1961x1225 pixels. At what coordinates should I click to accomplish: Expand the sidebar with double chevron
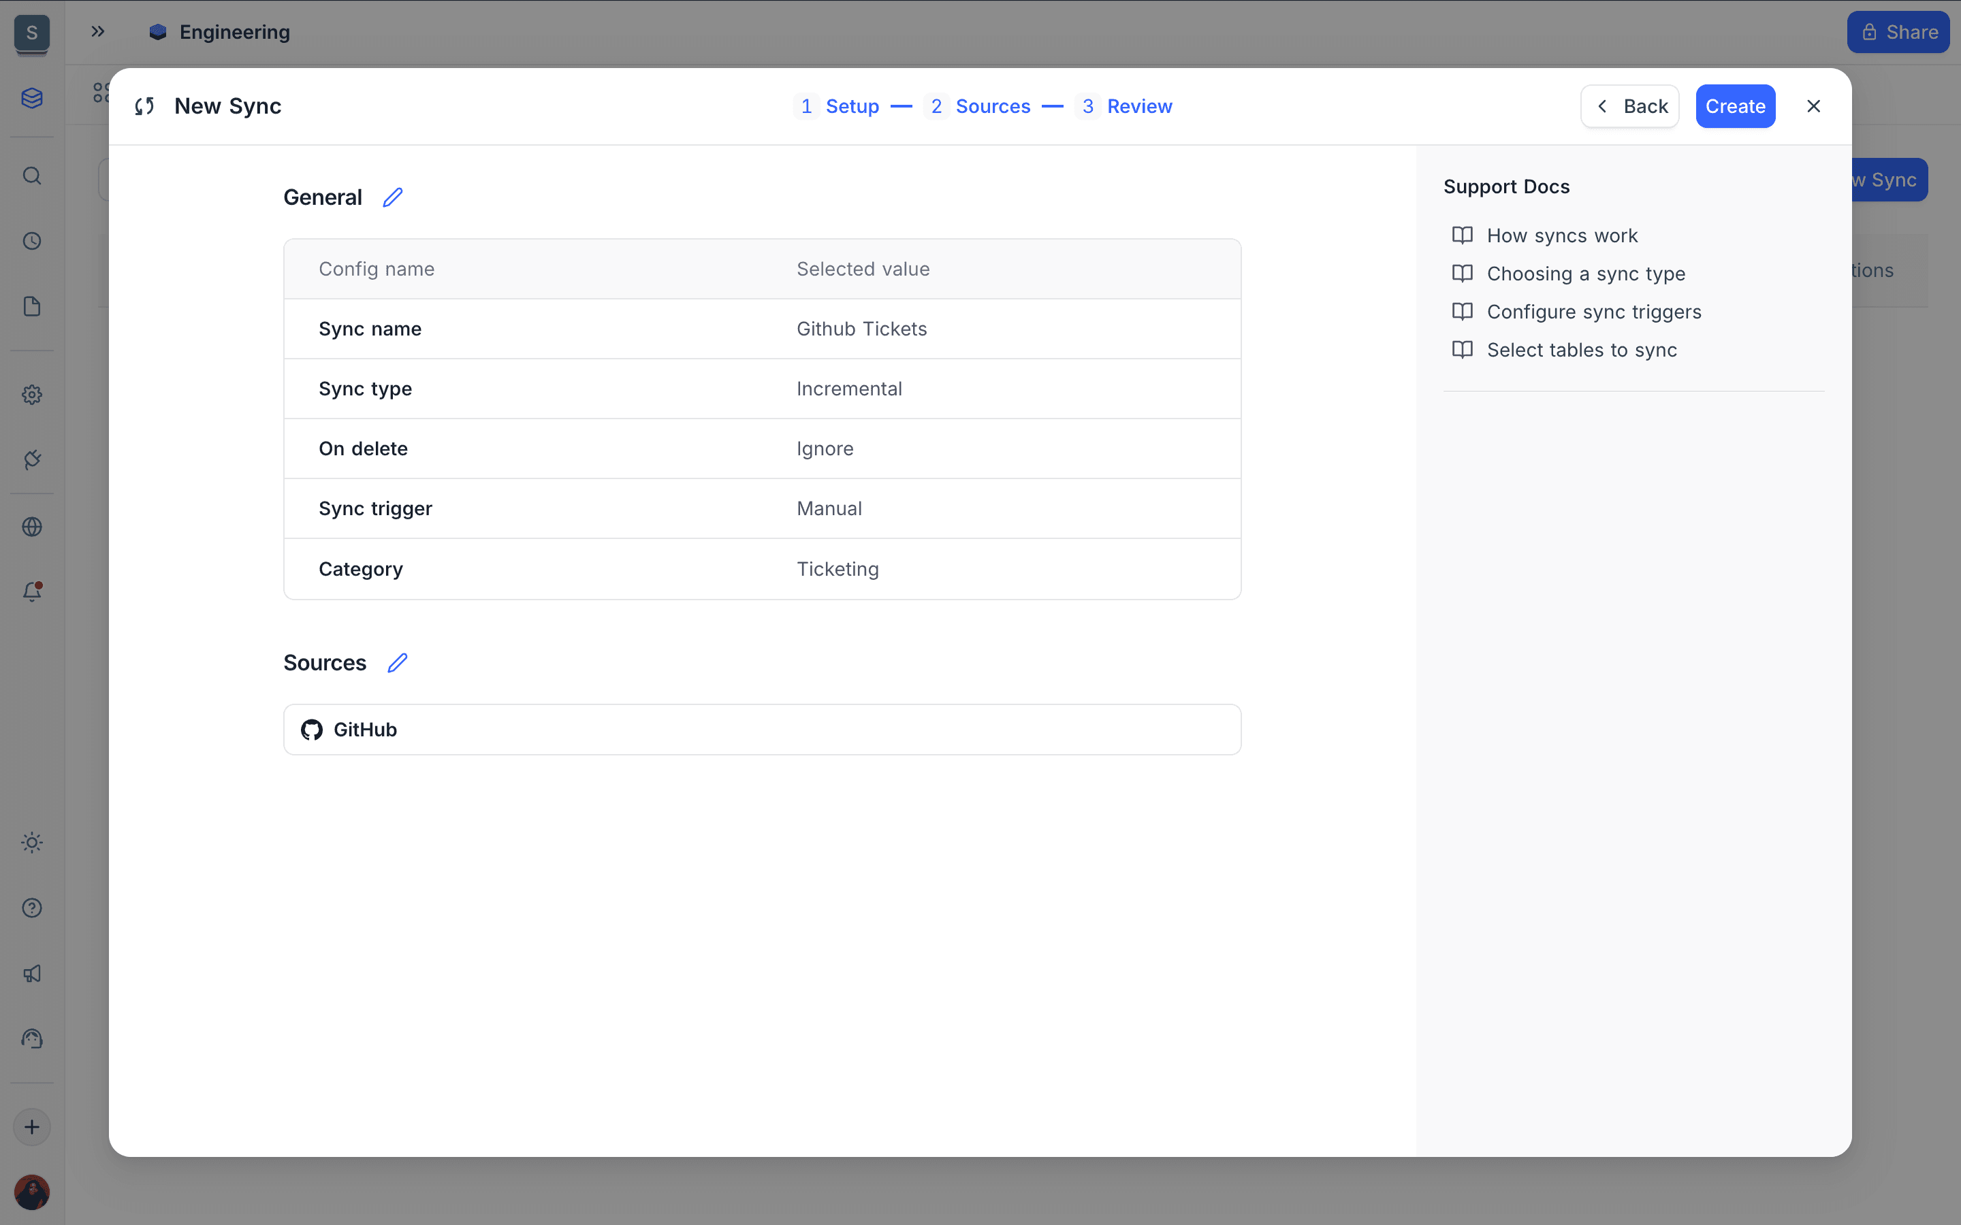[x=98, y=31]
